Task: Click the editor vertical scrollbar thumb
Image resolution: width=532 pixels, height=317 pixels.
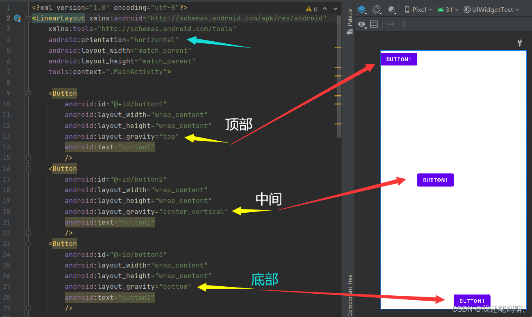Action: (339, 76)
